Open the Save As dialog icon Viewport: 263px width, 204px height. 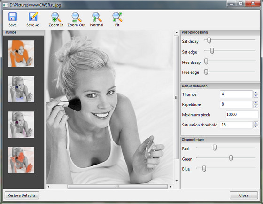click(x=33, y=16)
